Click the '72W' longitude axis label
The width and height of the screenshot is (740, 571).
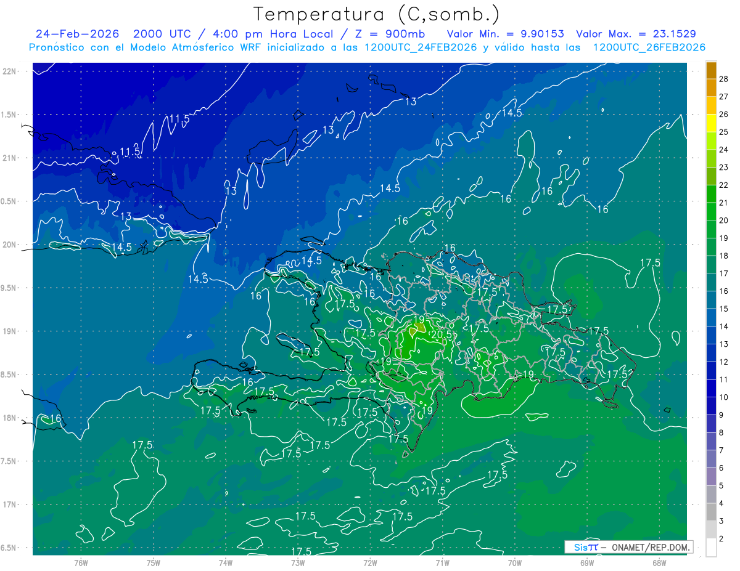pyautogui.click(x=370, y=563)
